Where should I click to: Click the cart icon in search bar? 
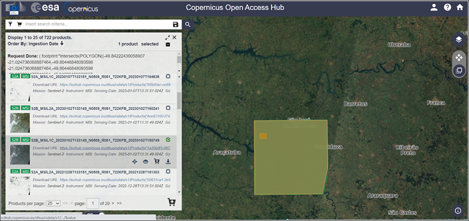(x=19, y=24)
